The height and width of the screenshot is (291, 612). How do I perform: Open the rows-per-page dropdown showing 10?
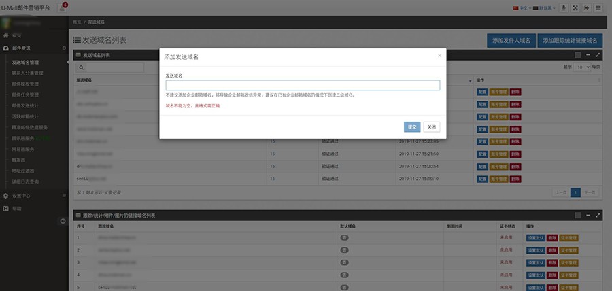pyautogui.click(x=582, y=67)
